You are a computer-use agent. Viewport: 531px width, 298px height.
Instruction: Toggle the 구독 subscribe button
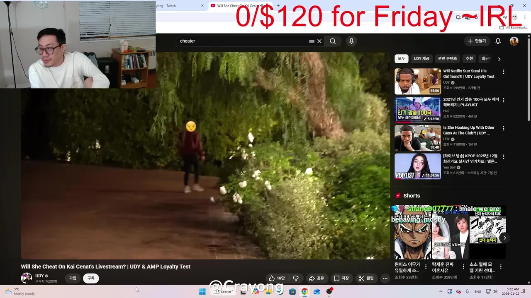click(x=91, y=278)
